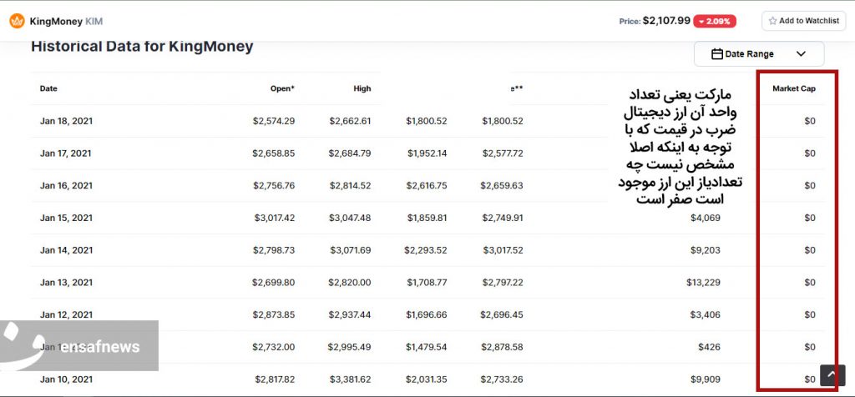Select the Market Cap column header
The image size is (855, 397).
pos(793,88)
